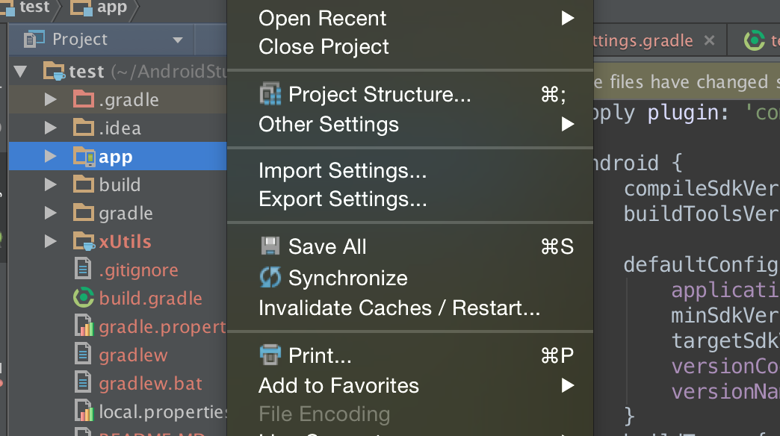Select the build.gradle file icon
780x436 pixels.
[84, 298]
